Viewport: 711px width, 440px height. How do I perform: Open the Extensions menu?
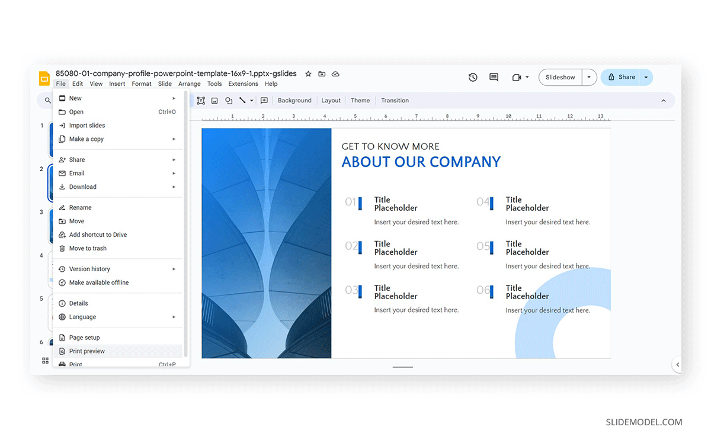243,84
